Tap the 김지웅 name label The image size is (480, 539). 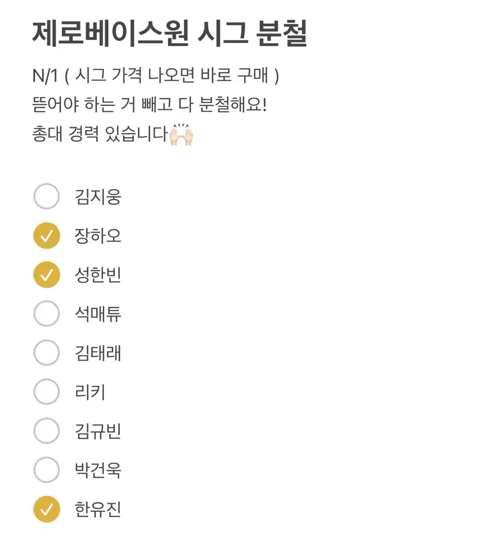pos(98,197)
